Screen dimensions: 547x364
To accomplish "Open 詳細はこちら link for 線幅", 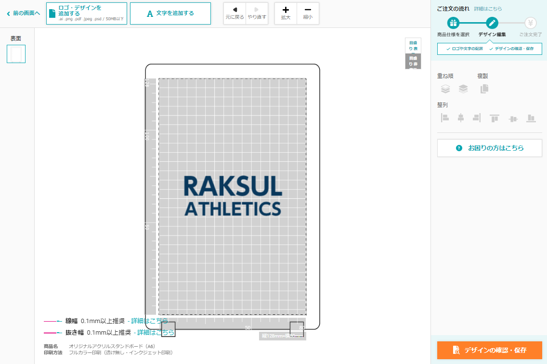I will pos(149,321).
